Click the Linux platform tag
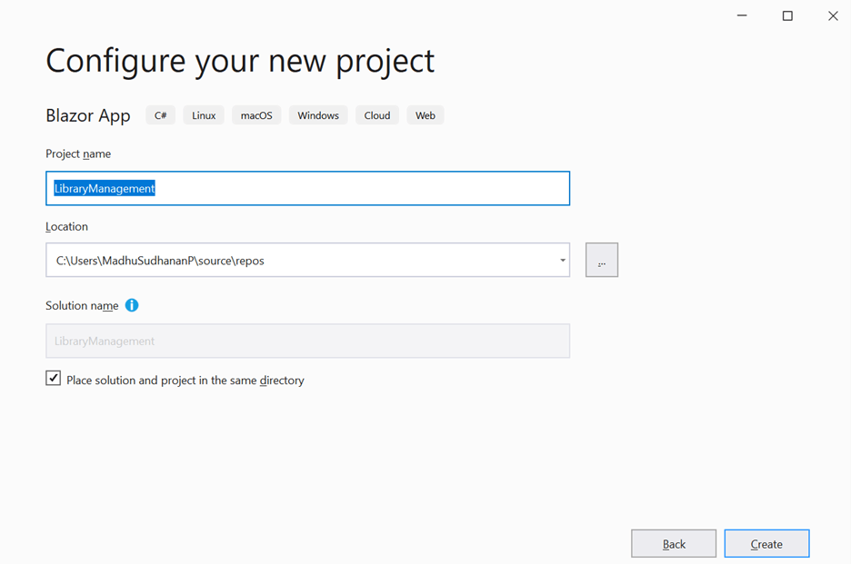 pos(204,115)
